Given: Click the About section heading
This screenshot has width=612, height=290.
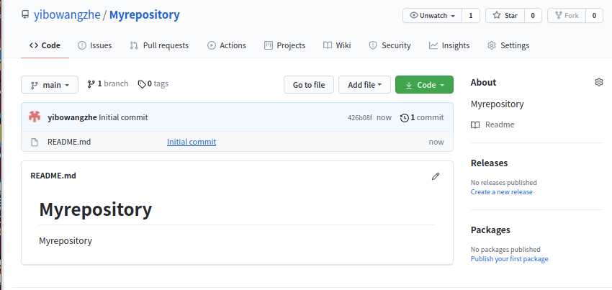Looking at the screenshot, I should click(x=483, y=82).
